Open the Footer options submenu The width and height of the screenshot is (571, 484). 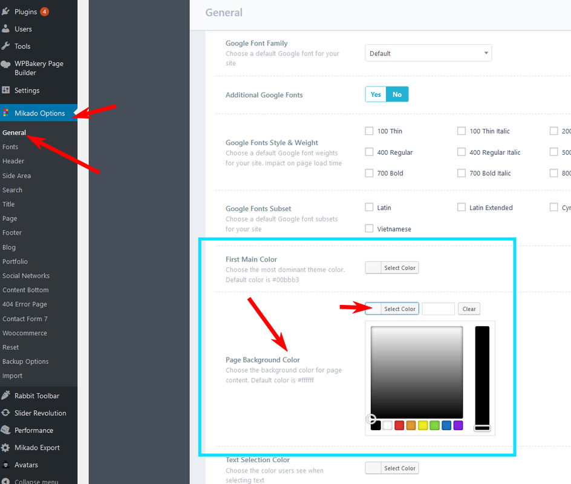[12, 232]
